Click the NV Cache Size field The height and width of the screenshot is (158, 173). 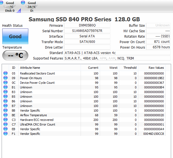(158, 31)
